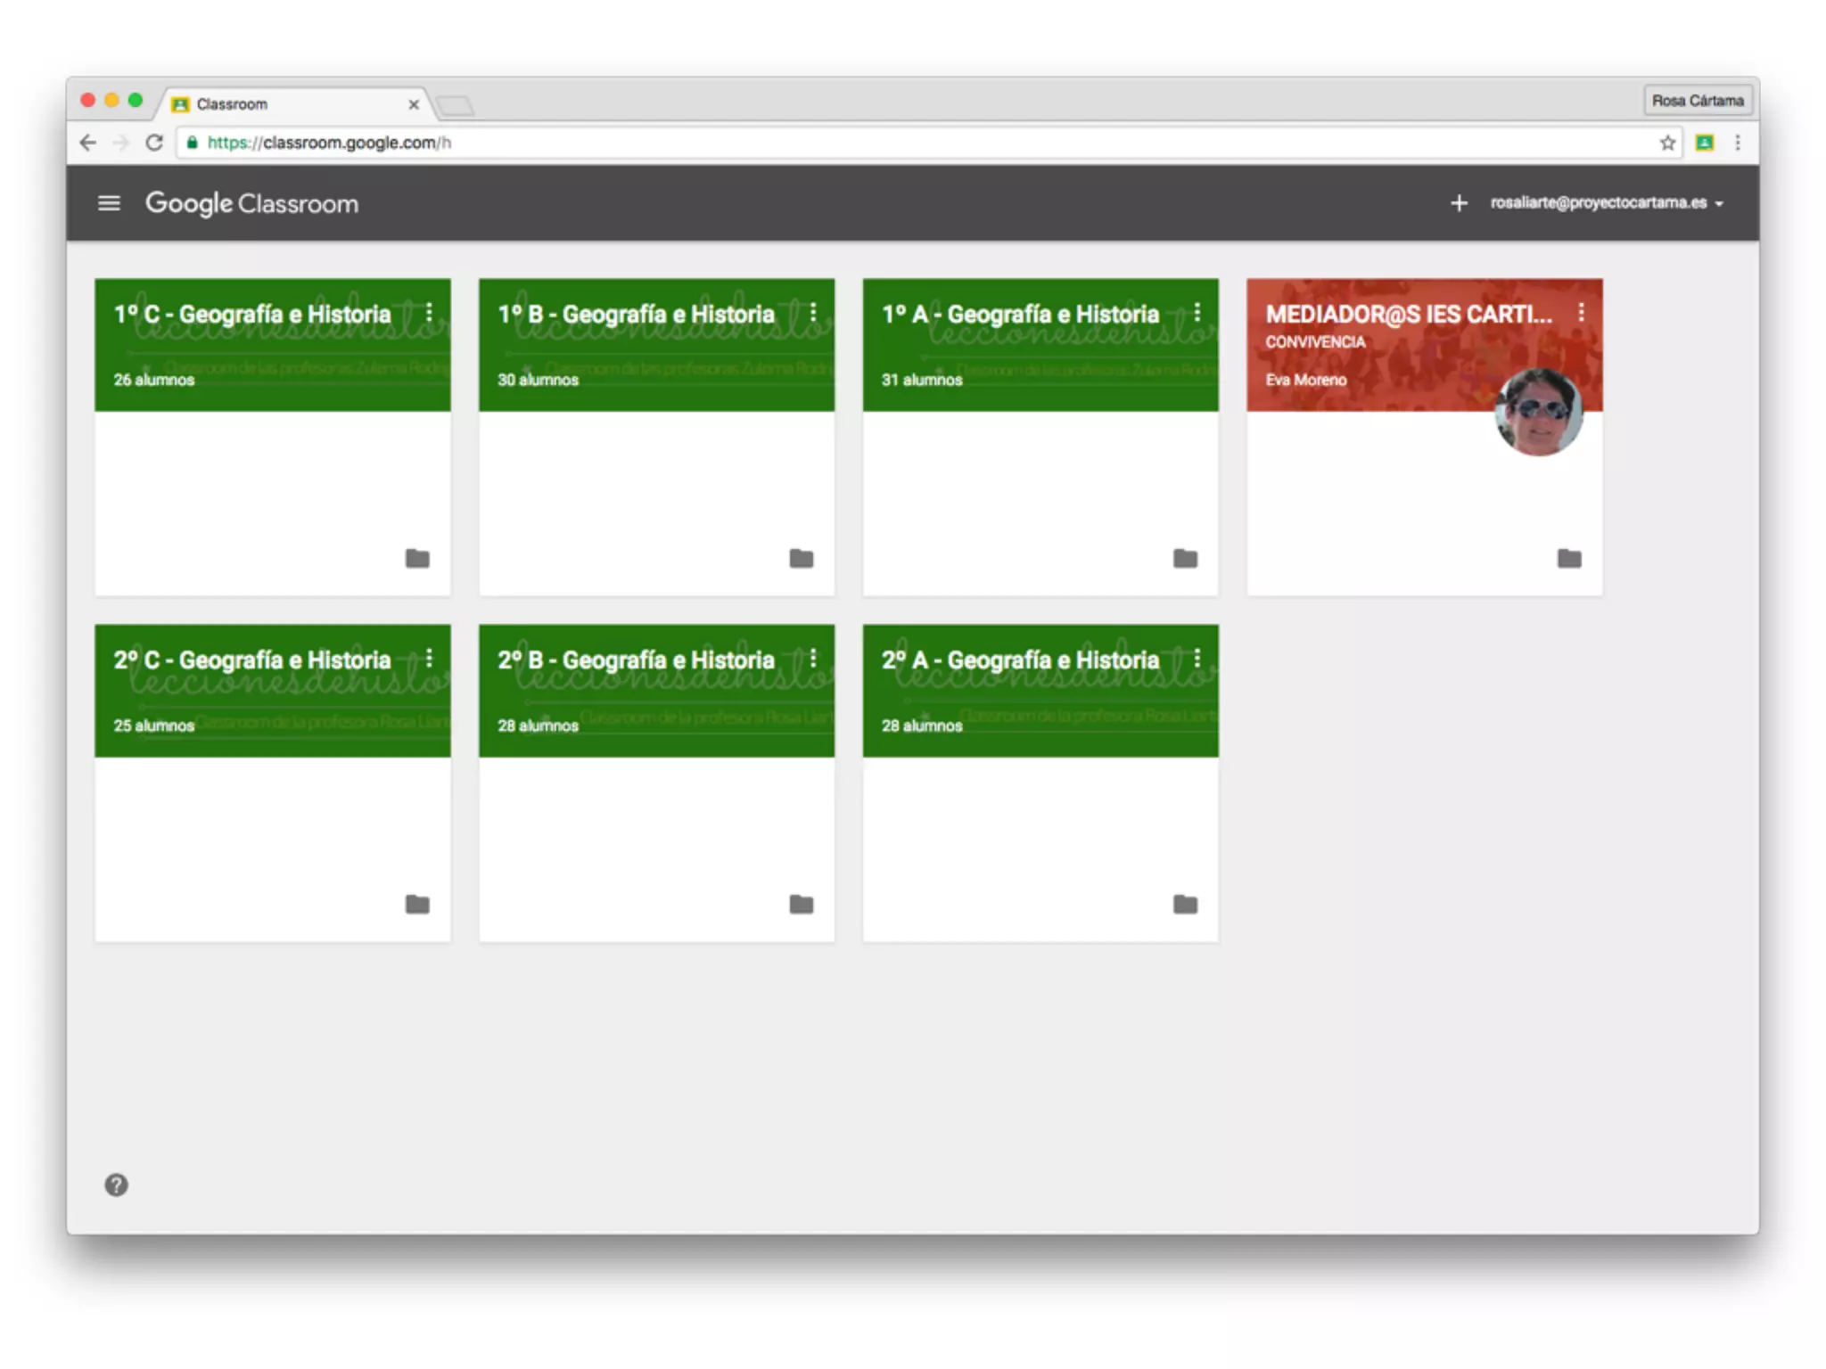Expand the rosaliarte account dropdown
The image size is (1826, 1369).
[1606, 203]
